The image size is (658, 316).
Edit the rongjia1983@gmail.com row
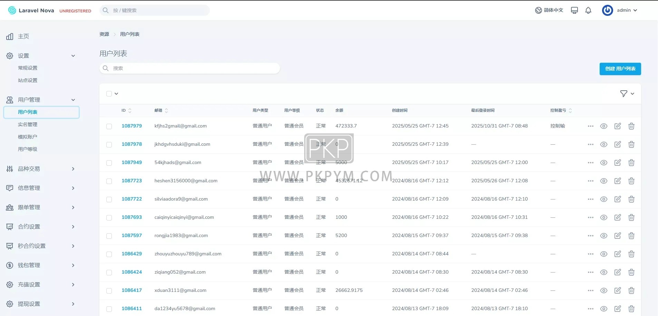point(618,236)
